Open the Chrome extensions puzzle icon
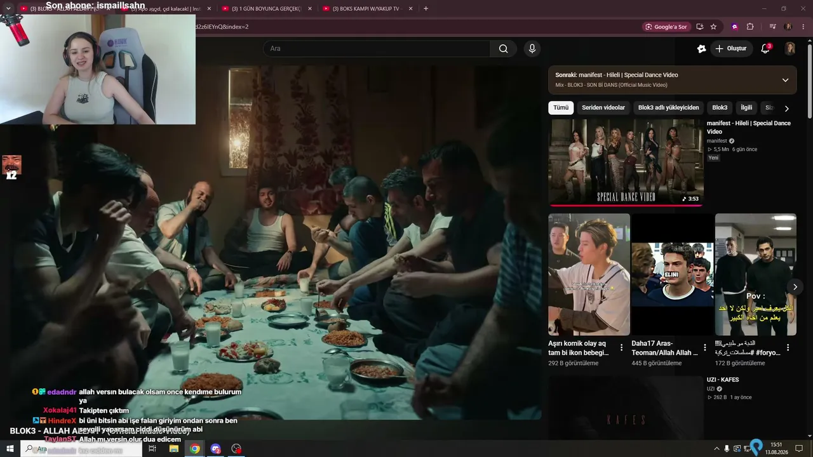The width and height of the screenshot is (813, 457). pyautogui.click(x=750, y=27)
